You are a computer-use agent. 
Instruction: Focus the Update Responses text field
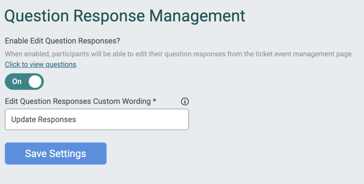pos(97,119)
